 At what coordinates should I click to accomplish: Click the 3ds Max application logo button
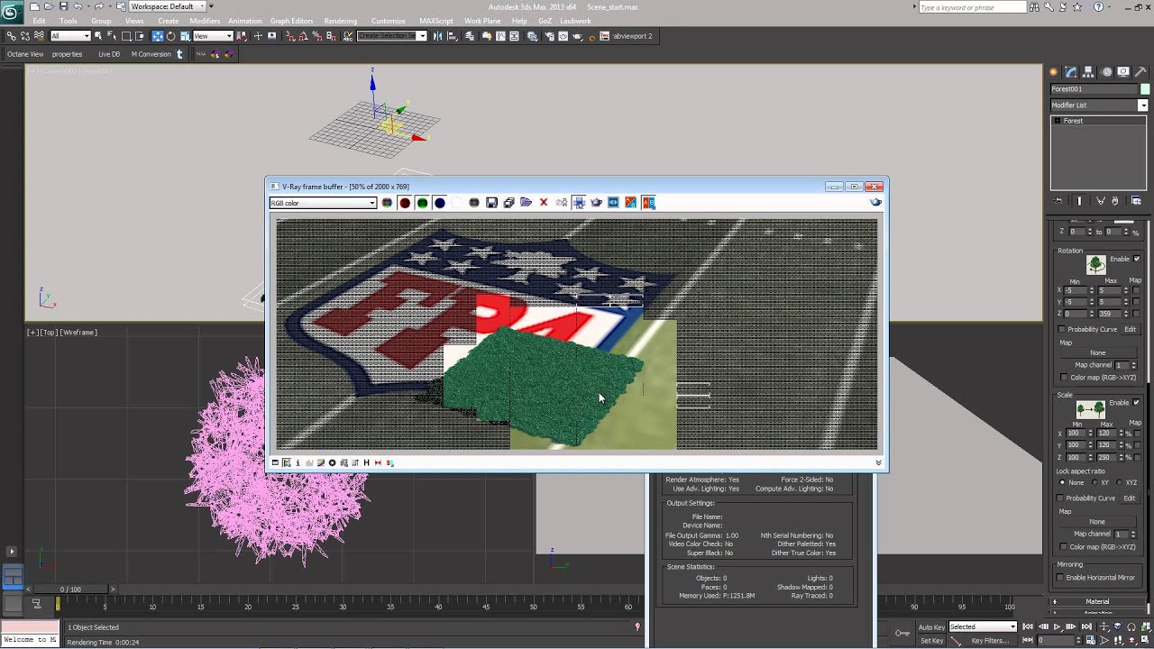[12, 12]
